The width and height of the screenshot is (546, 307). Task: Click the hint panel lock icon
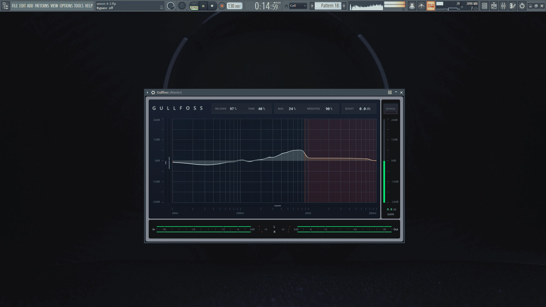(x=162, y=7)
